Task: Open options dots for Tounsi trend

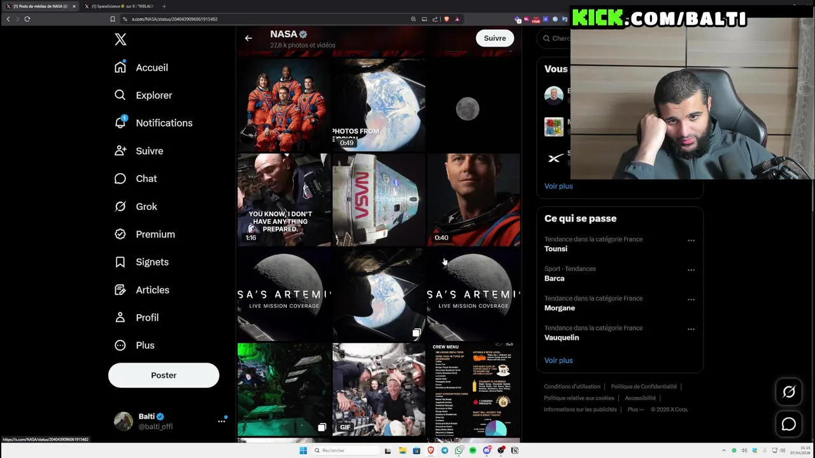Action: click(691, 240)
